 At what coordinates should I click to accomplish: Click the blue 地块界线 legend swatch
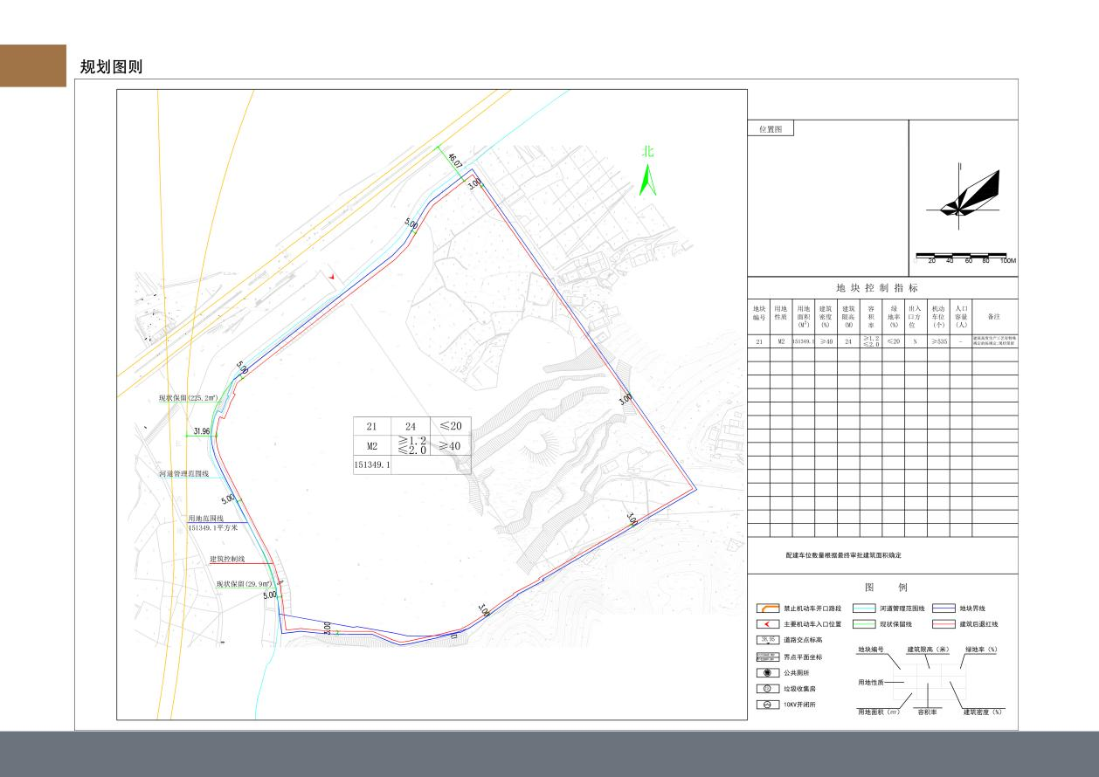click(x=944, y=608)
